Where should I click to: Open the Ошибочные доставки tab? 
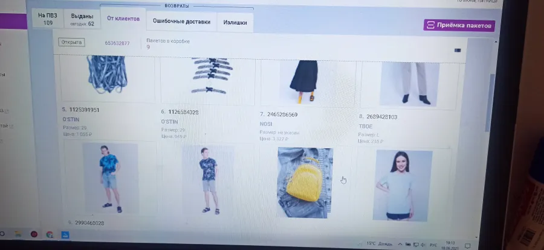tap(181, 22)
